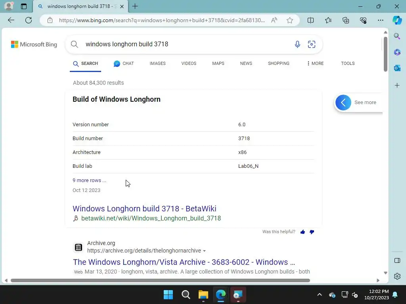Open betawiki.net URL link
This screenshot has height=304, width=406.
(151, 218)
